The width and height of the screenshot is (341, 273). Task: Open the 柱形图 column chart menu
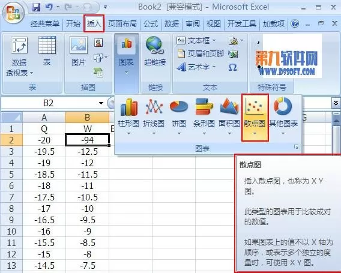pos(128,117)
